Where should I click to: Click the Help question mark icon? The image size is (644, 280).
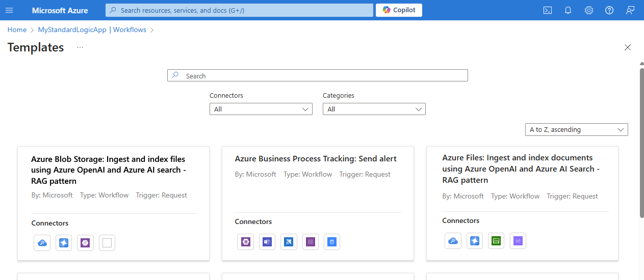(609, 10)
